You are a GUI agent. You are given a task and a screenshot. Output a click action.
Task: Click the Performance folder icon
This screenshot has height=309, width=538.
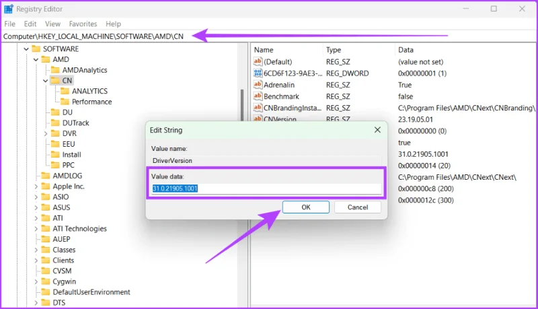click(65, 102)
